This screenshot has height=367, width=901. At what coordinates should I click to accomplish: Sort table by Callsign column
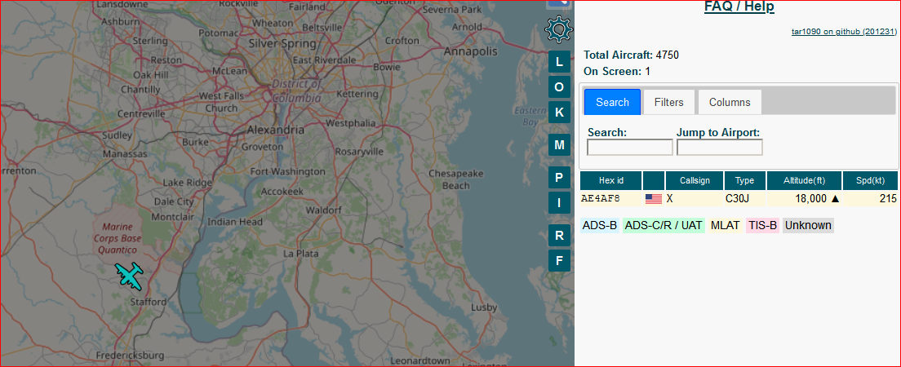(x=695, y=180)
